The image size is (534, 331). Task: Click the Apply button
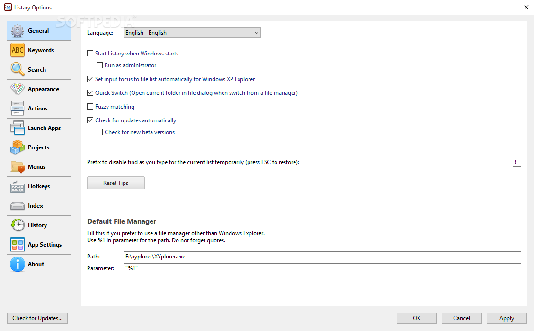(x=507, y=318)
